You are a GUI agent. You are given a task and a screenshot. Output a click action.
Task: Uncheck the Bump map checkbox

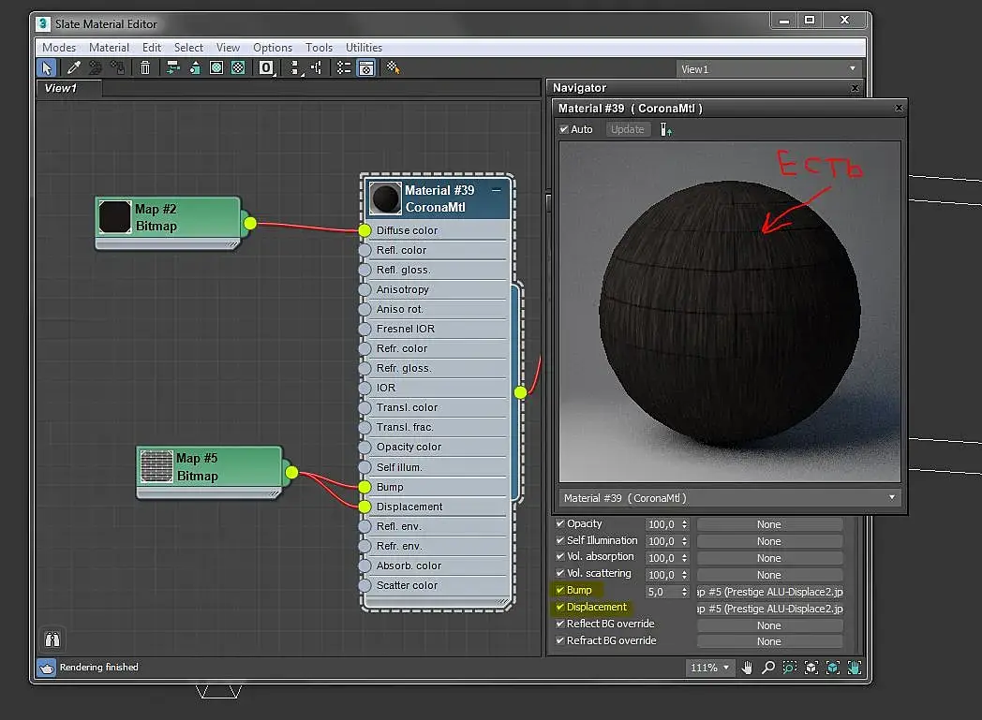pos(560,591)
